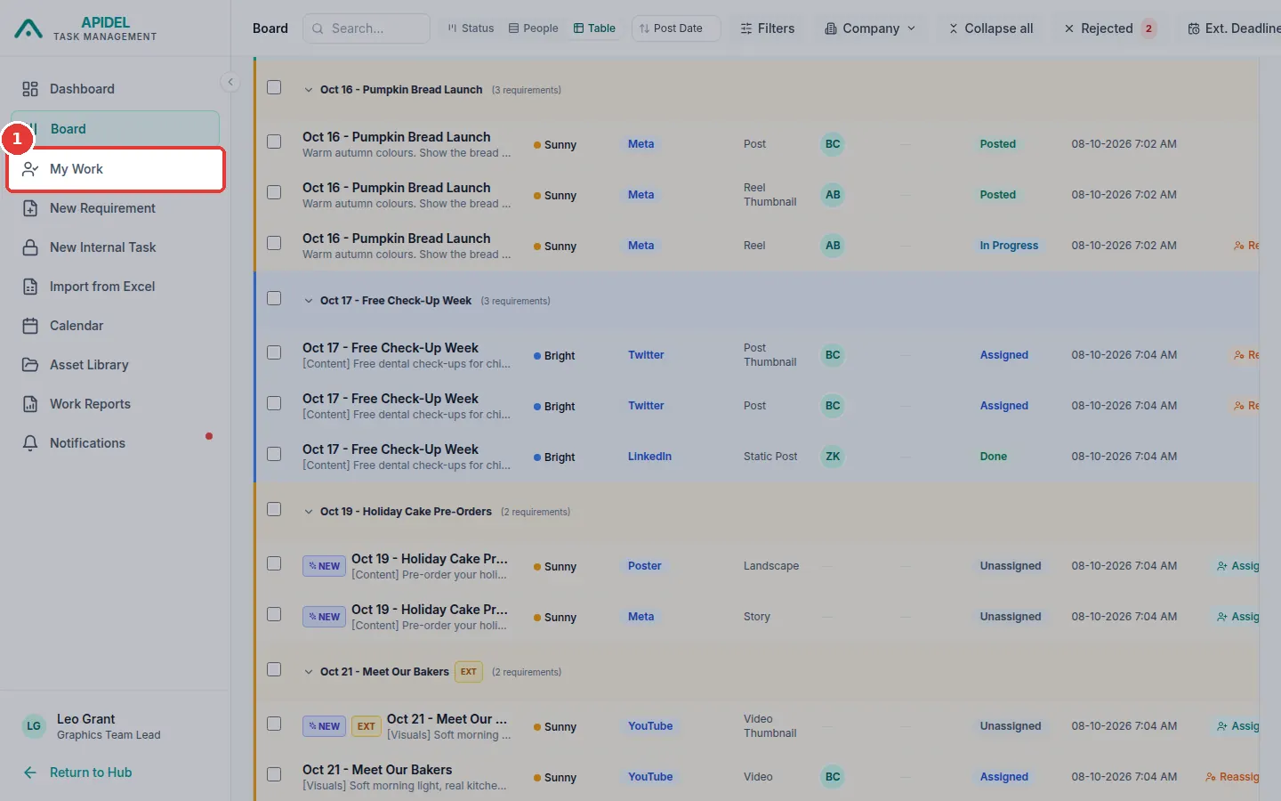Open the Dashboard sidebar item
Image resolution: width=1281 pixels, height=801 pixels.
tap(115, 89)
